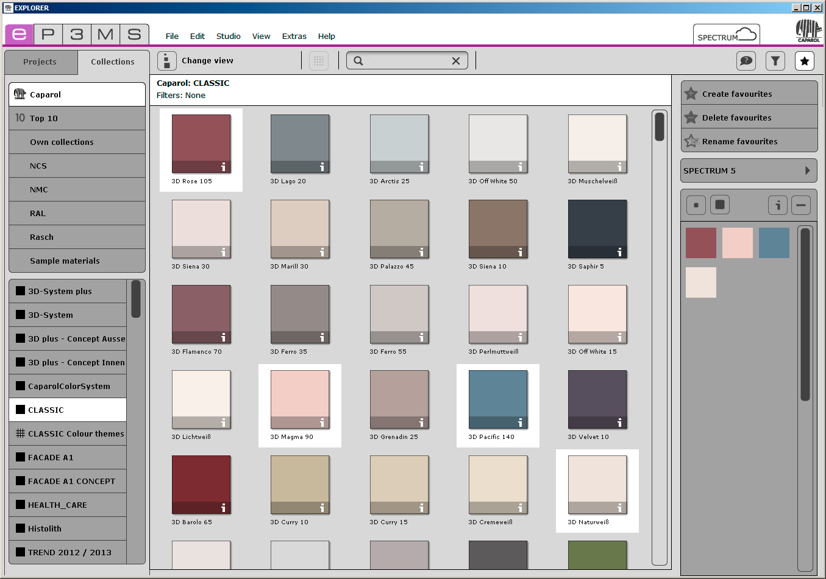Open the SHOWROOM 'S' module tab

click(x=135, y=34)
